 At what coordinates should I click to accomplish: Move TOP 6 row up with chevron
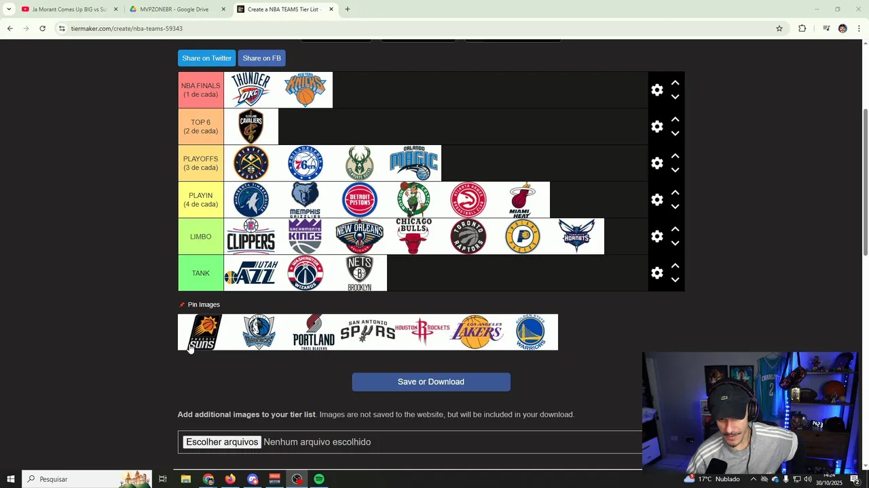[x=675, y=119]
